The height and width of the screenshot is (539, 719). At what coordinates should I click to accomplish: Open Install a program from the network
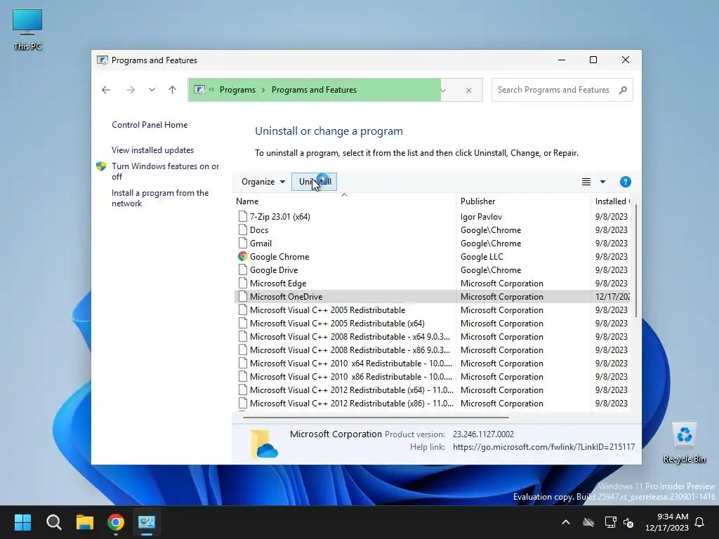160,198
